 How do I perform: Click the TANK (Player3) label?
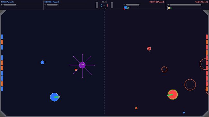202,2
